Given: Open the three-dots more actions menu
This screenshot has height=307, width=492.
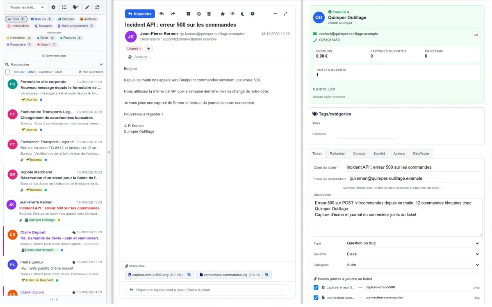Looking at the screenshot, I should (x=275, y=14).
